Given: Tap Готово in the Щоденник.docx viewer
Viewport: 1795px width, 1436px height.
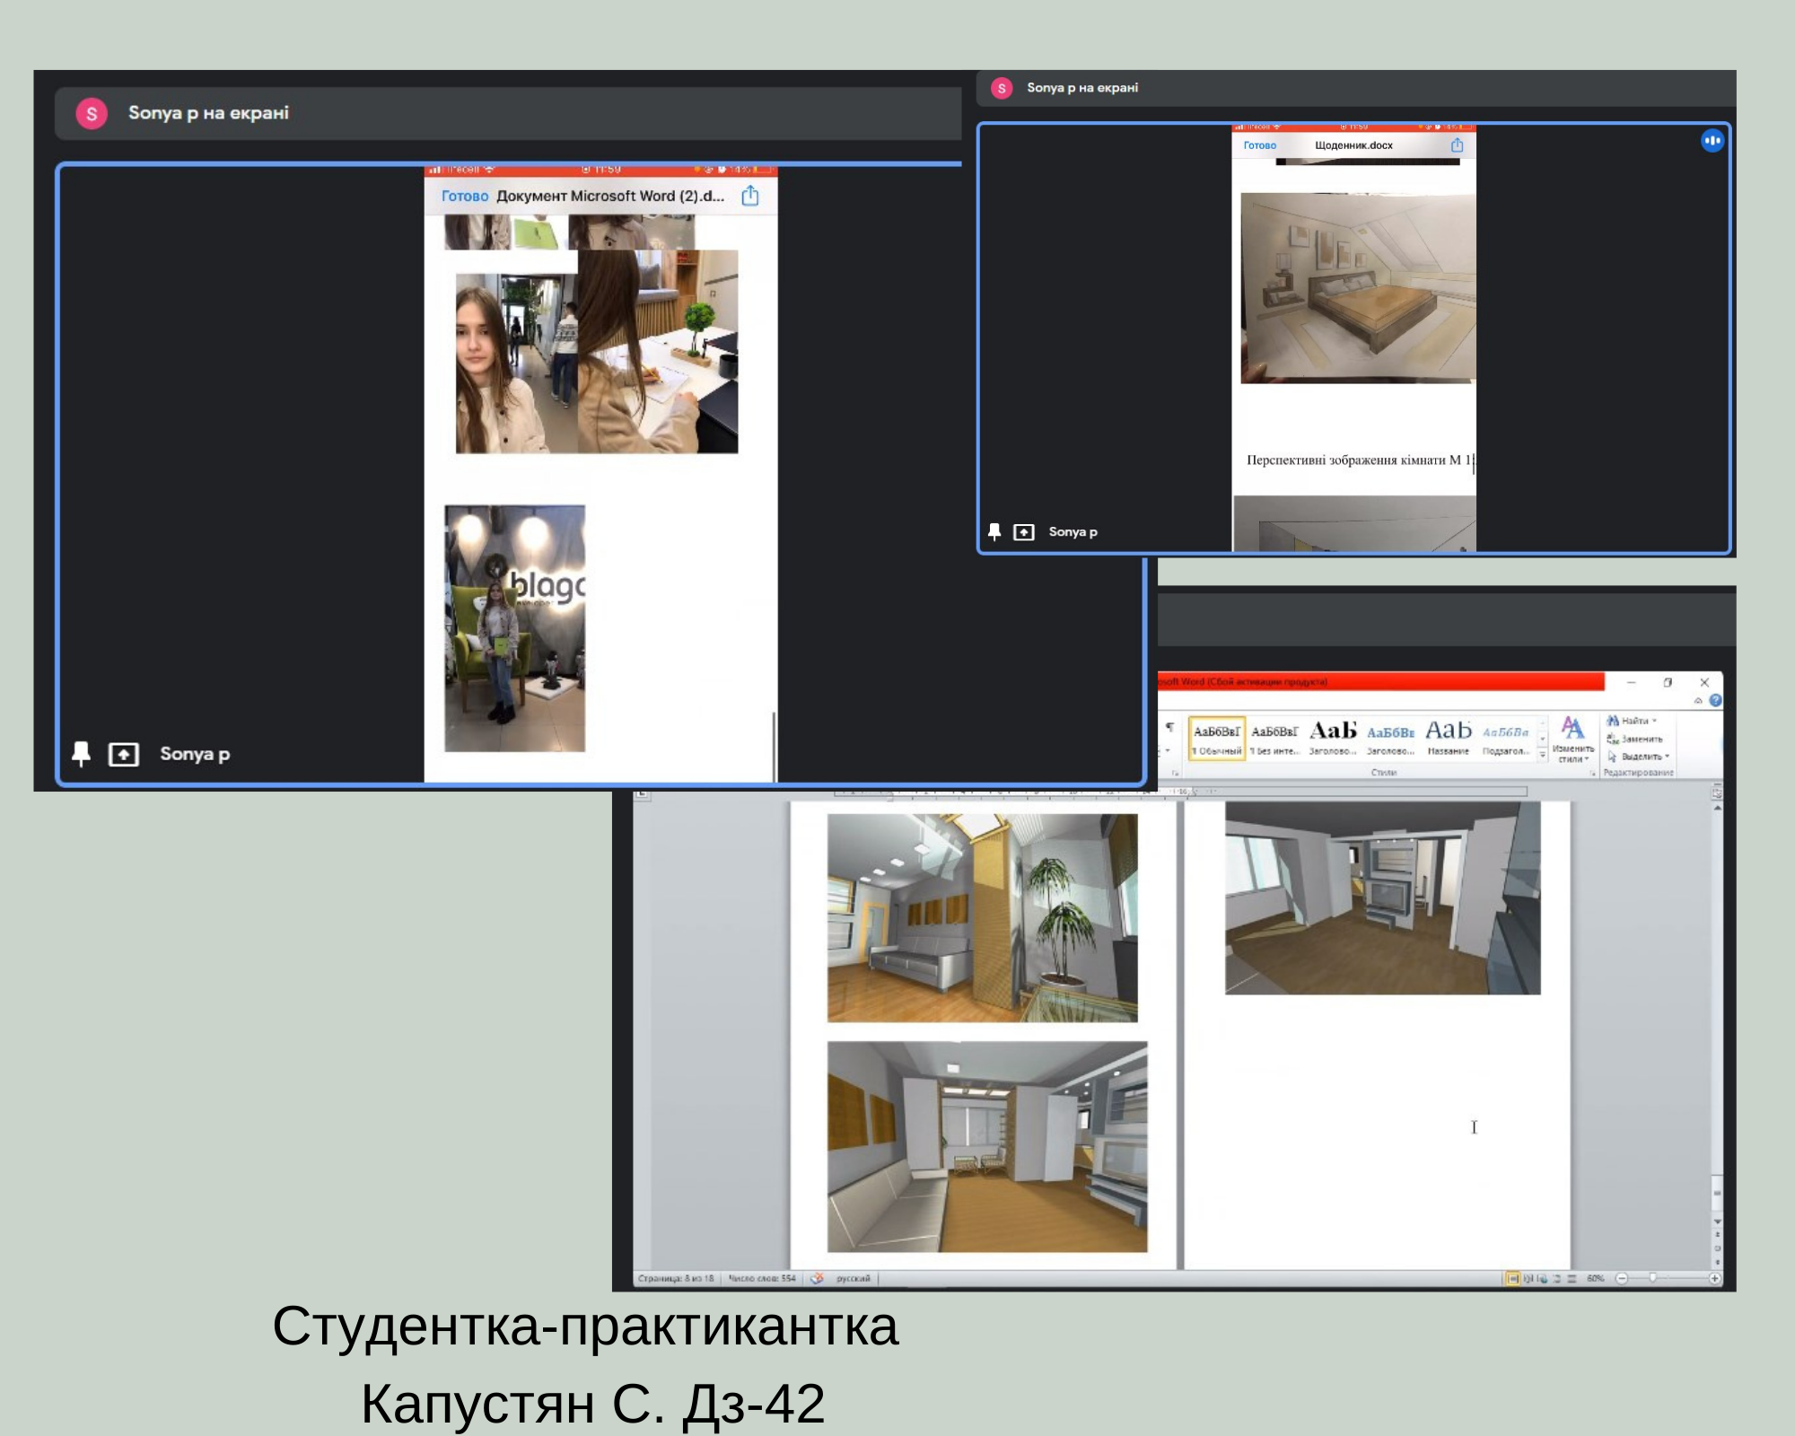Looking at the screenshot, I should (1259, 145).
